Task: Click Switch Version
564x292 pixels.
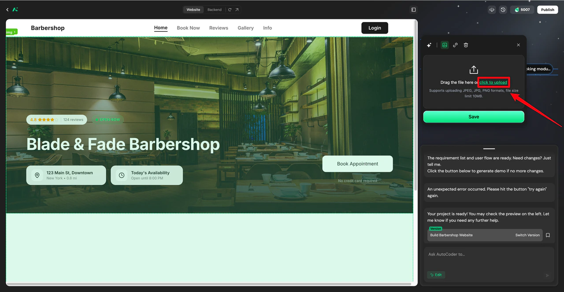Action: 527,235
